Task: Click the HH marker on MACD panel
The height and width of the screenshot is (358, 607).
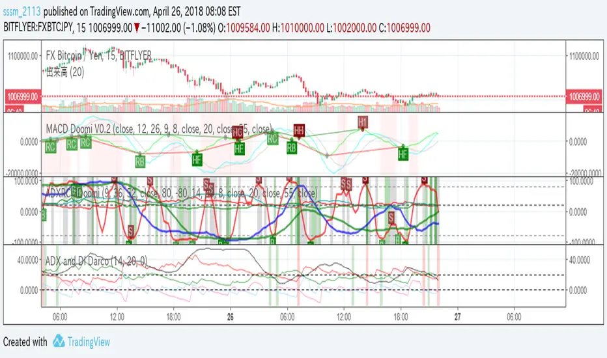Action: pyautogui.click(x=298, y=130)
